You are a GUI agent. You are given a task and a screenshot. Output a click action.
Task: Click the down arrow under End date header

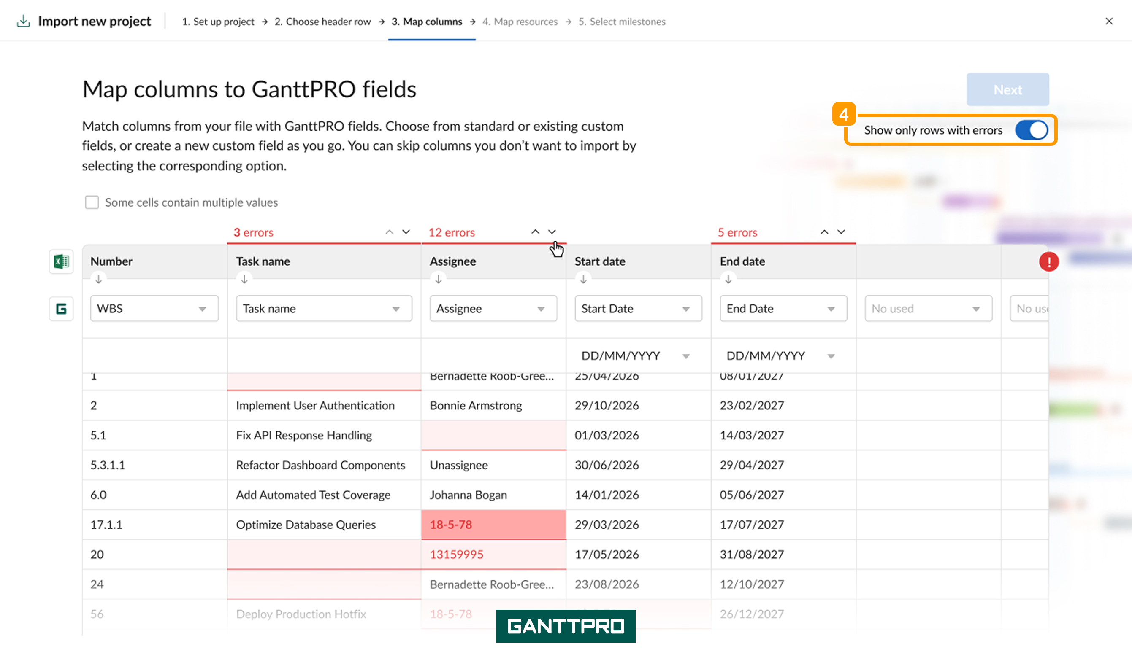(728, 279)
